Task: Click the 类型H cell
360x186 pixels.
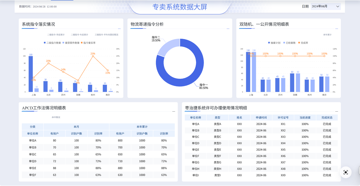Action: pos(217,169)
